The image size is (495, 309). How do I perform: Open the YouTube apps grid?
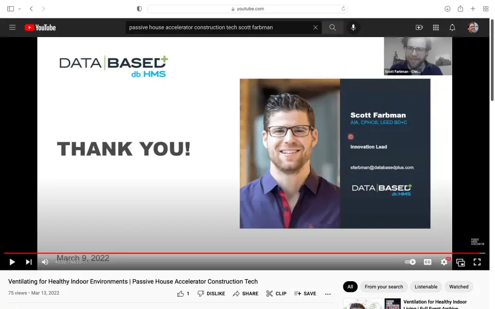click(x=436, y=27)
